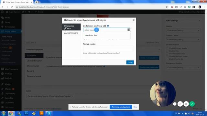
Task: Bookmark page with star icon
Action: pos(167,7)
